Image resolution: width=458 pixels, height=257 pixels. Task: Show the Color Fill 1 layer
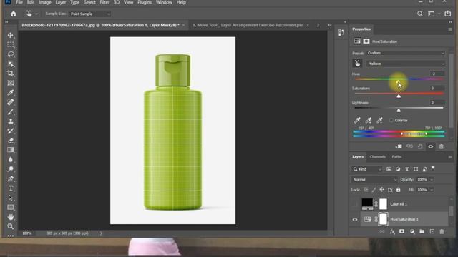(x=355, y=204)
